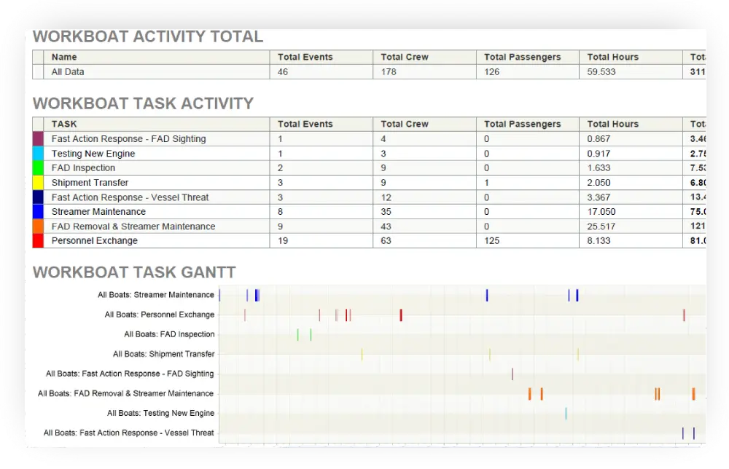
Task: Click Gantt label Fast Action Response - FAD Sighting
Action: pos(130,374)
